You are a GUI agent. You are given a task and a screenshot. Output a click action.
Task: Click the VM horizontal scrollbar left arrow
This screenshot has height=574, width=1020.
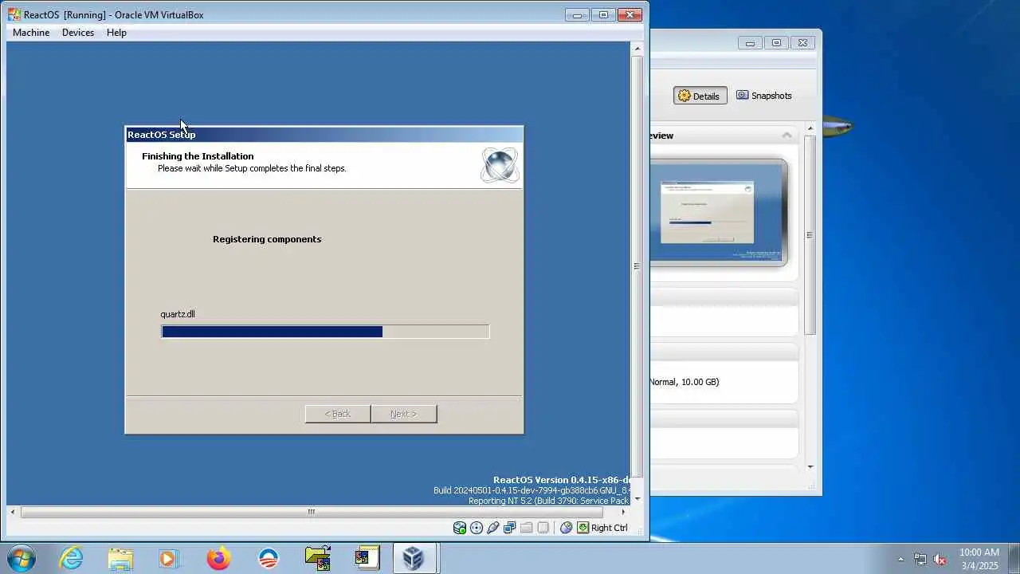pos(12,512)
